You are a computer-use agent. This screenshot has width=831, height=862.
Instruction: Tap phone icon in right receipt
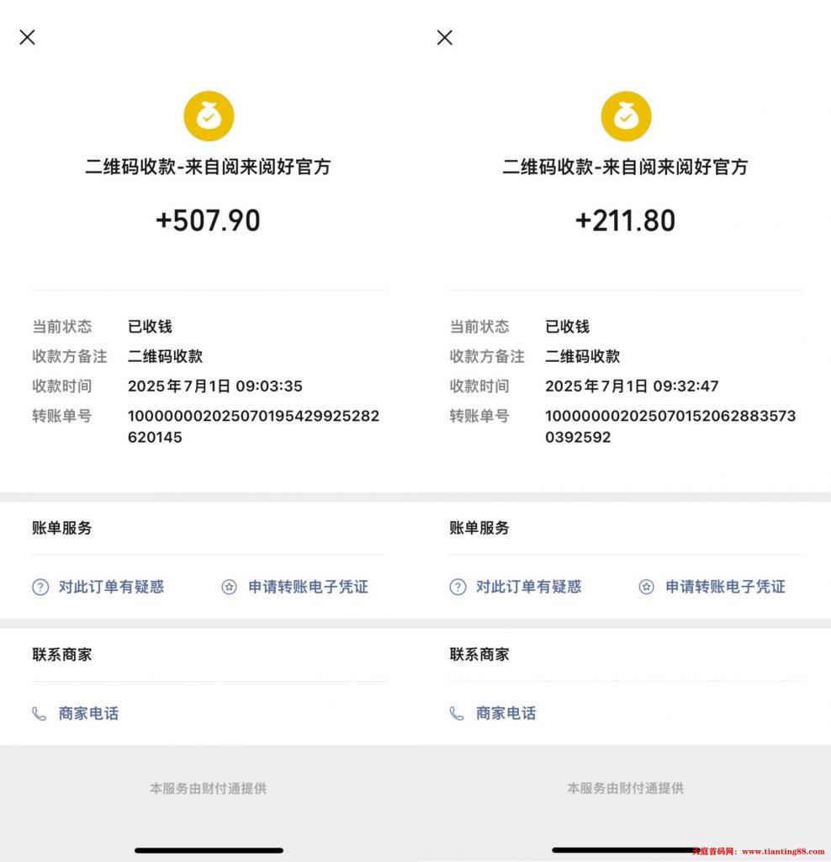click(x=457, y=714)
